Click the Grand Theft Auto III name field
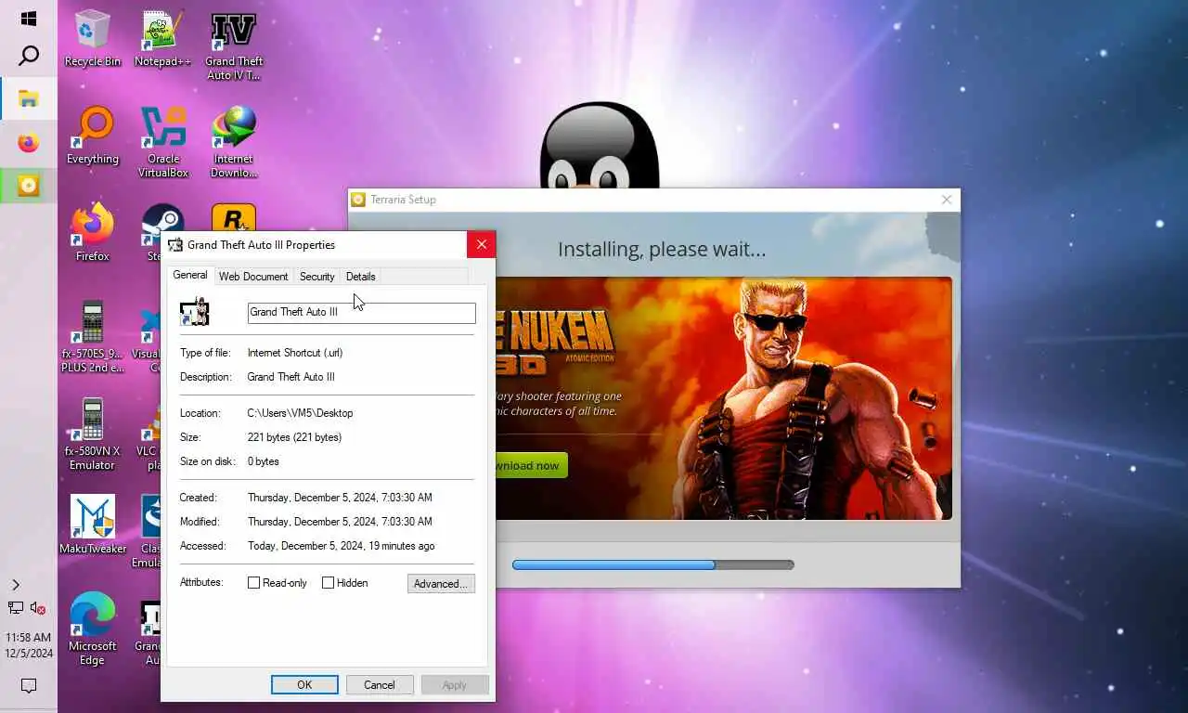 click(362, 313)
